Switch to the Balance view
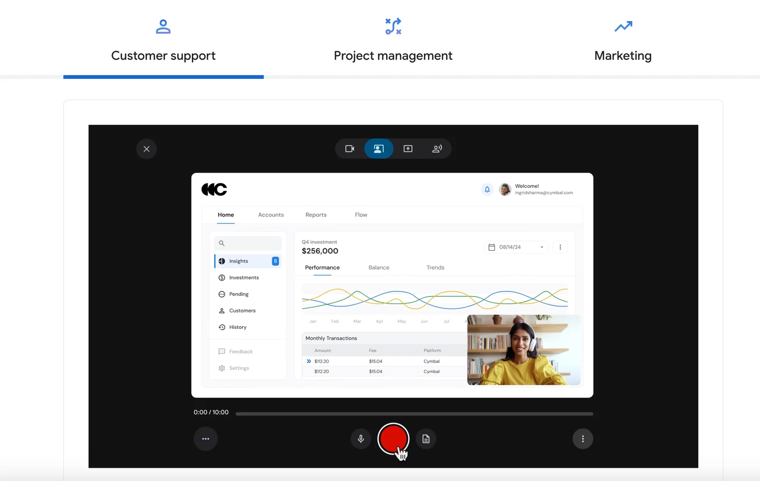Screen dimensions: 760x481 coord(379,267)
